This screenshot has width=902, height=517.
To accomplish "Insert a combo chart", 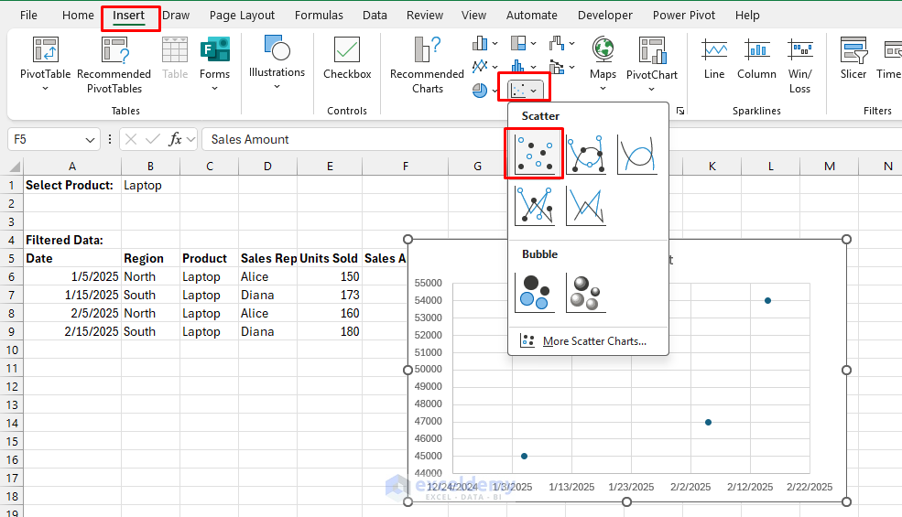I will [x=557, y=67].
